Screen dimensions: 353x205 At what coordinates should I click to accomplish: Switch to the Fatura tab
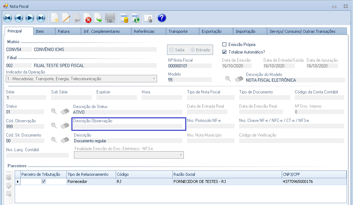point(64,31)
